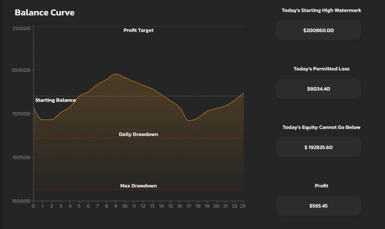Click the $ 192825.60 equity limit value
Screen dimensions: 385x229
coord(318,147)
